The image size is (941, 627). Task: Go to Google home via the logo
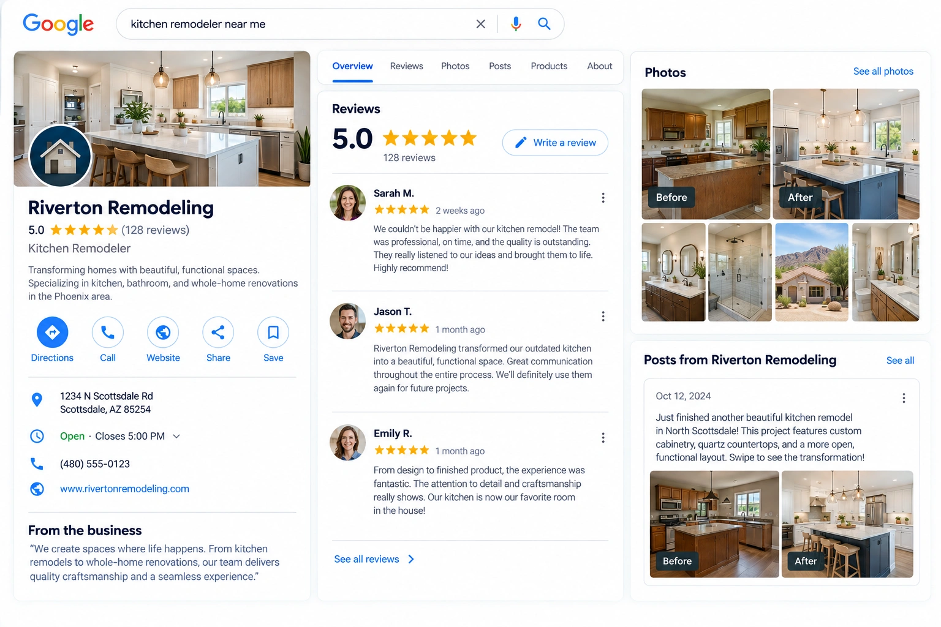[x=58, y=24]
